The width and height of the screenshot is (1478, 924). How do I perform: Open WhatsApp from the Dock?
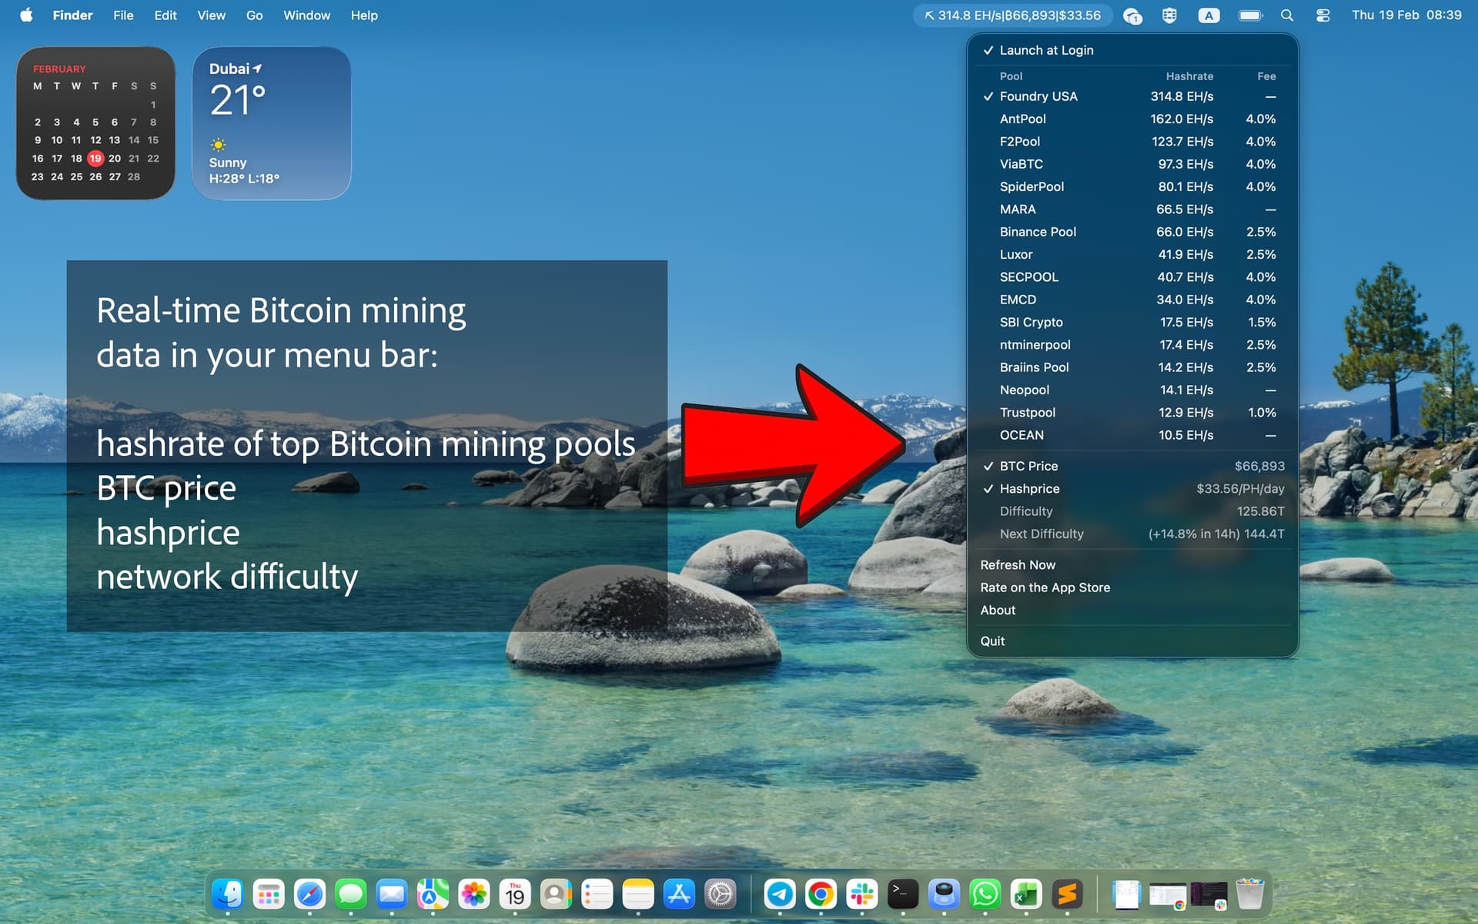(x=986, y=894)
